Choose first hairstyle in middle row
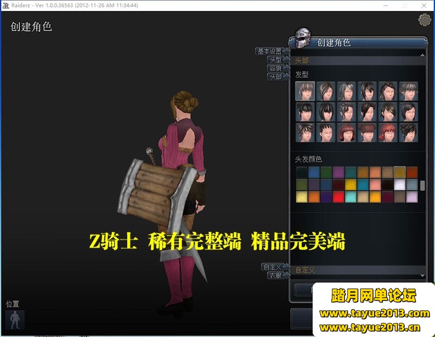Screen dimensions: 435x337 (x=305, y=112)
